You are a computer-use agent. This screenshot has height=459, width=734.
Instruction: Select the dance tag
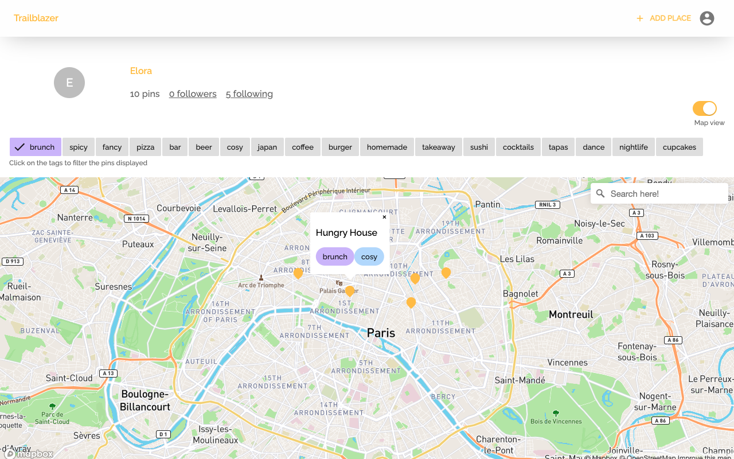pyautogui.click(x=594, y=147)
